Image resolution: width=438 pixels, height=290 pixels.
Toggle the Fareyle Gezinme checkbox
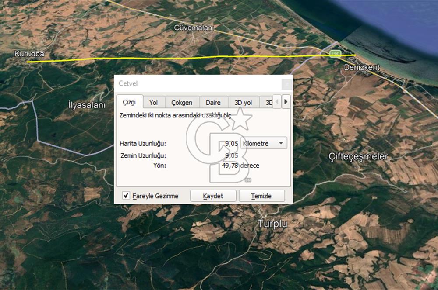[x=126, y=196]
